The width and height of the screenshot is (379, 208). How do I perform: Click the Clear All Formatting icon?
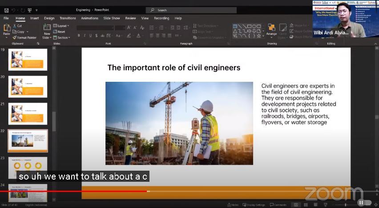pyautogui.click(x=142, y=28)
